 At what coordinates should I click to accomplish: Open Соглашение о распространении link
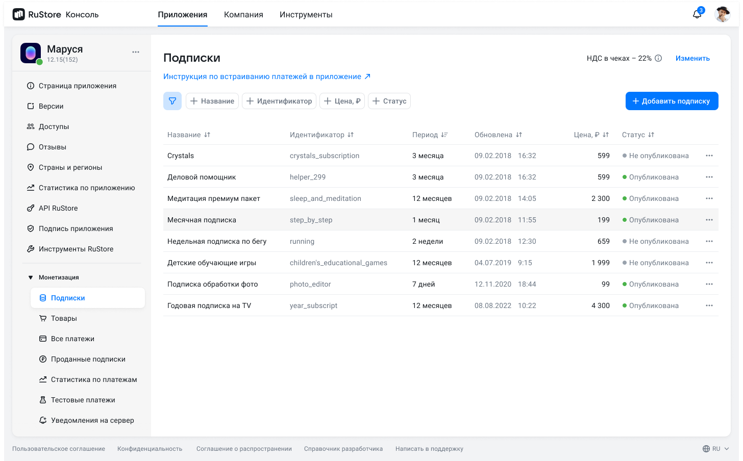244,449
